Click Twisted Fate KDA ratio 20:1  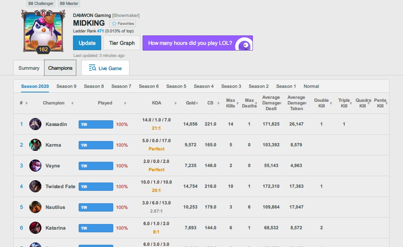click(x=156, y=190)
